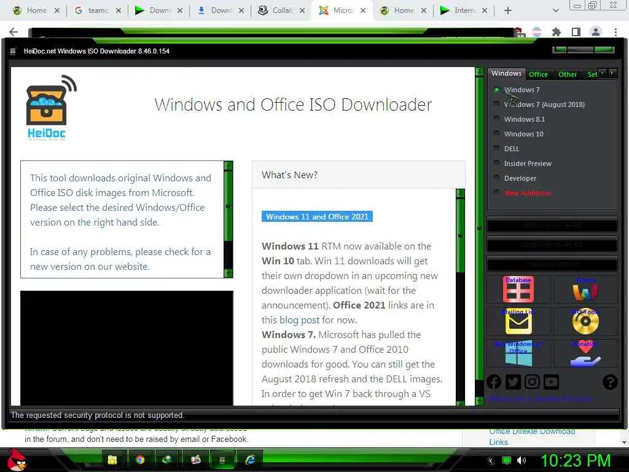
Task: Click the 'What's New?' heading
Action: coord(289,175)
